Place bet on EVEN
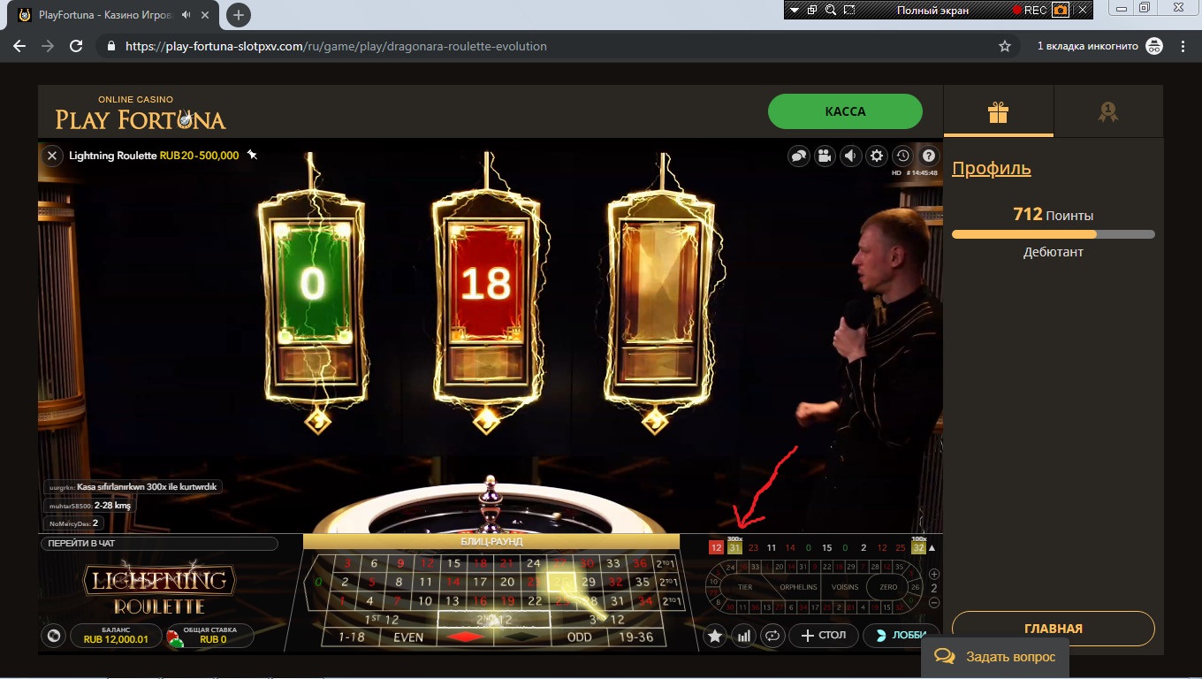This screenshot has height=679, width=1202. point(408,637)
